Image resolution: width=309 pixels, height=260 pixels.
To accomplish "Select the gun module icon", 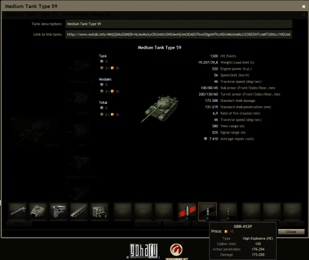I will click(18, 211).
